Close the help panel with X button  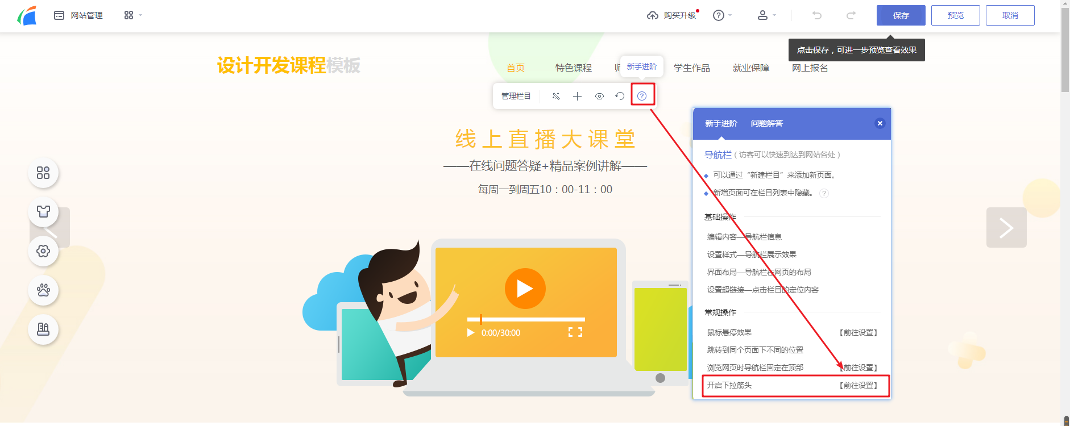point(880,123)
